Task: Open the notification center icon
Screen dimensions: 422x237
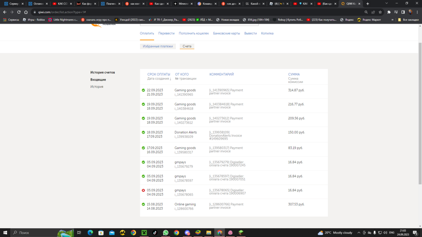Action: pyautogui.click(x=415, y=233)
